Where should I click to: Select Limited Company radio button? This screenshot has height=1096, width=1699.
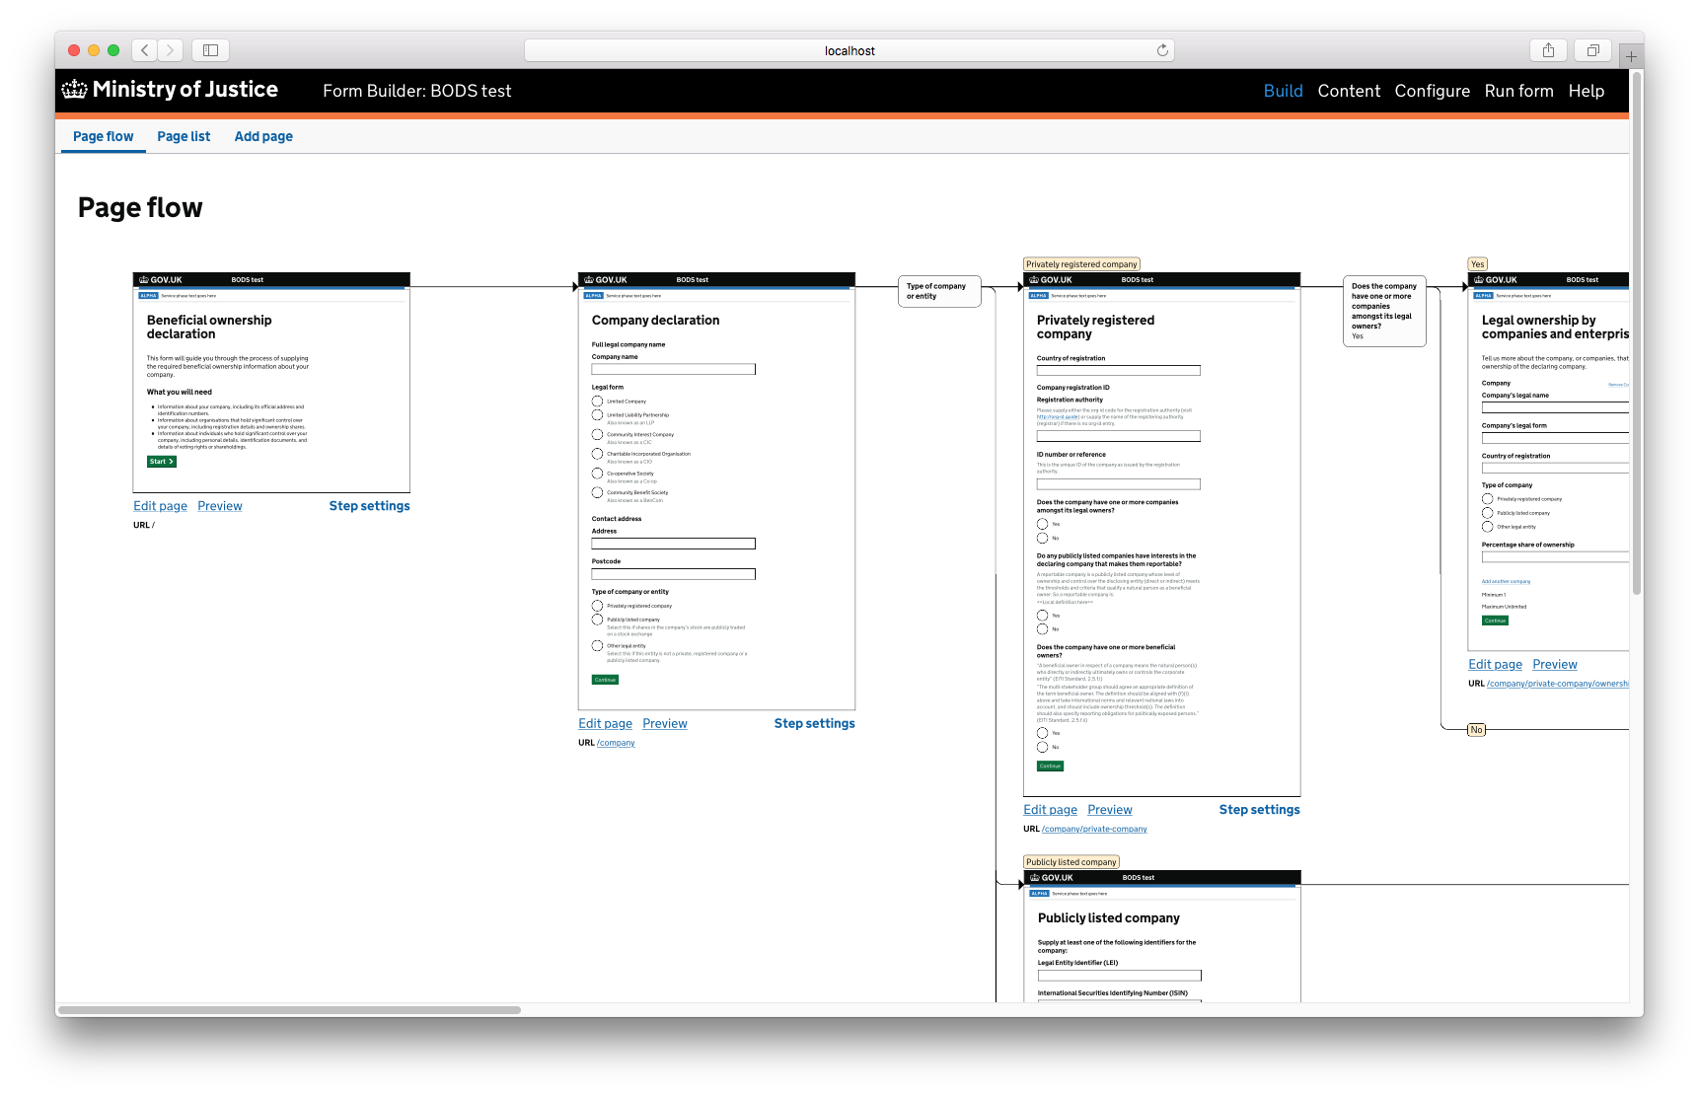[x=597, y=402]
